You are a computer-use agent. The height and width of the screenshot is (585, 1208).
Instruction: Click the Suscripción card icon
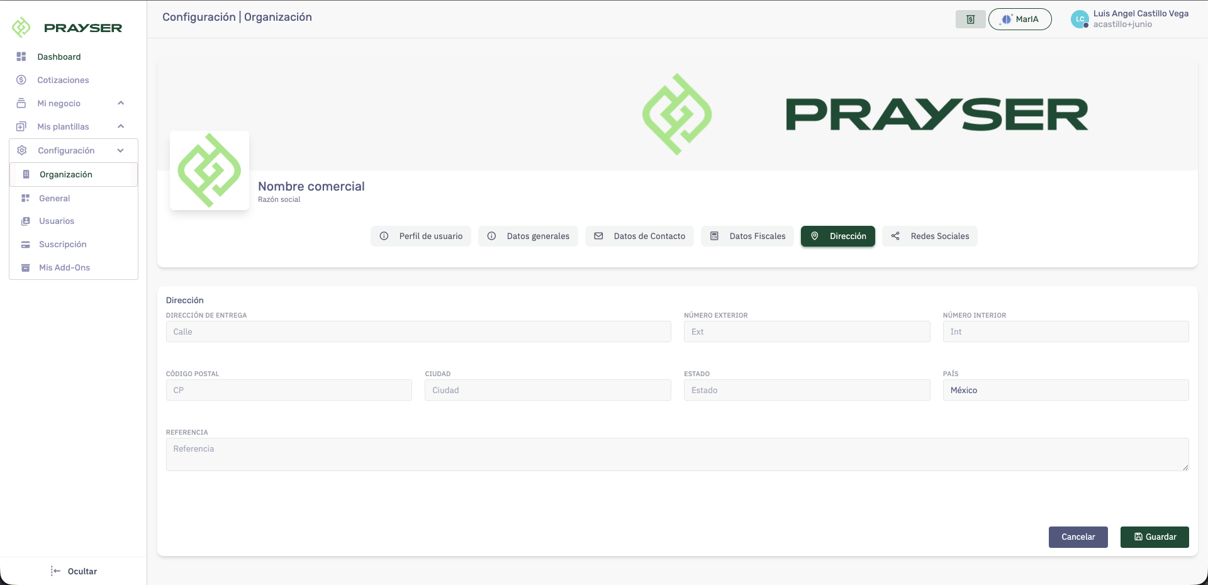26,244
